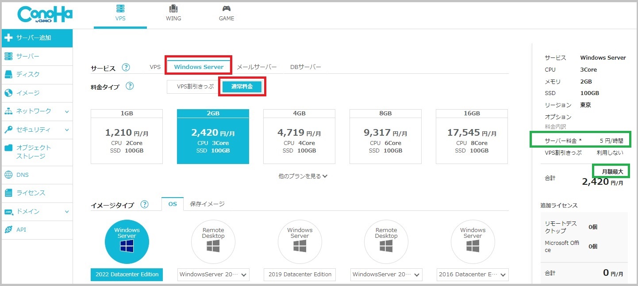This screenshot has width=638, height=286.
Task: Expand 他のプランを見る to view more plans
Action: click(303, 176)
